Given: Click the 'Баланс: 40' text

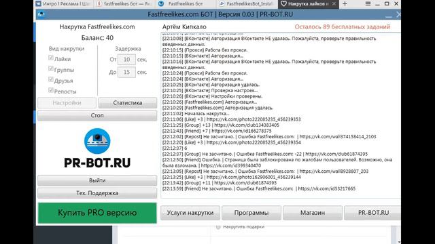Looking at the screenshot, I should click(97, 38).
